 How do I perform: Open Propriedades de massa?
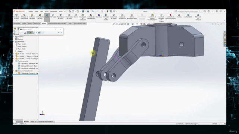60,17
